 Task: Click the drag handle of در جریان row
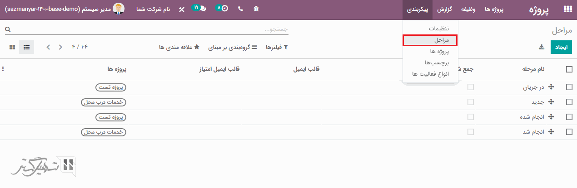(x=552, y=87)
